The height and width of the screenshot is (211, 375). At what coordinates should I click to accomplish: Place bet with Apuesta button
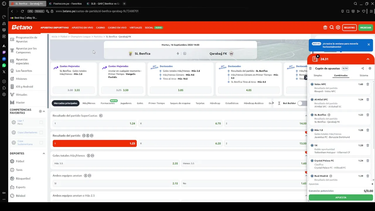(341, 198)
